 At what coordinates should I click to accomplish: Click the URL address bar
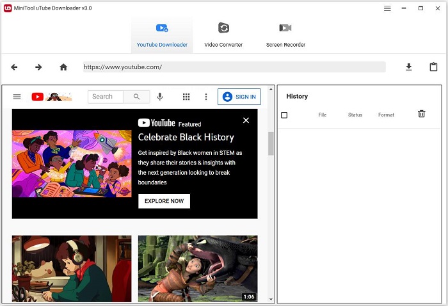[x=234, y=67]
